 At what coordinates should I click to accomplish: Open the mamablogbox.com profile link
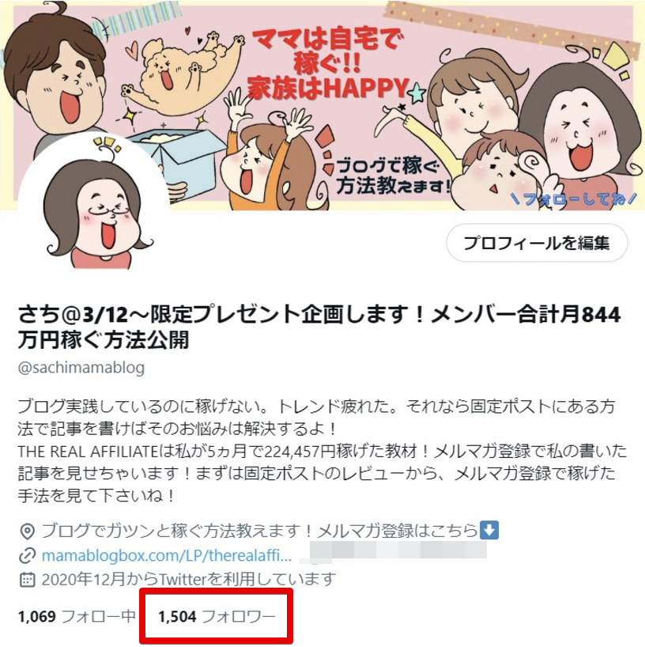coord(167,555)
